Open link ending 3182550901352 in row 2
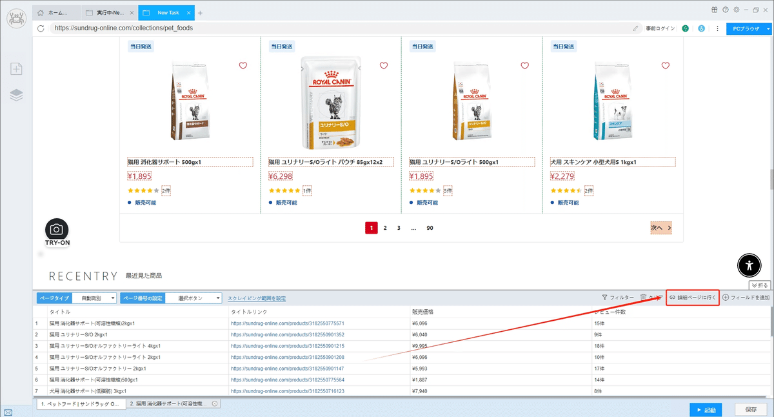 coord(287,334)
